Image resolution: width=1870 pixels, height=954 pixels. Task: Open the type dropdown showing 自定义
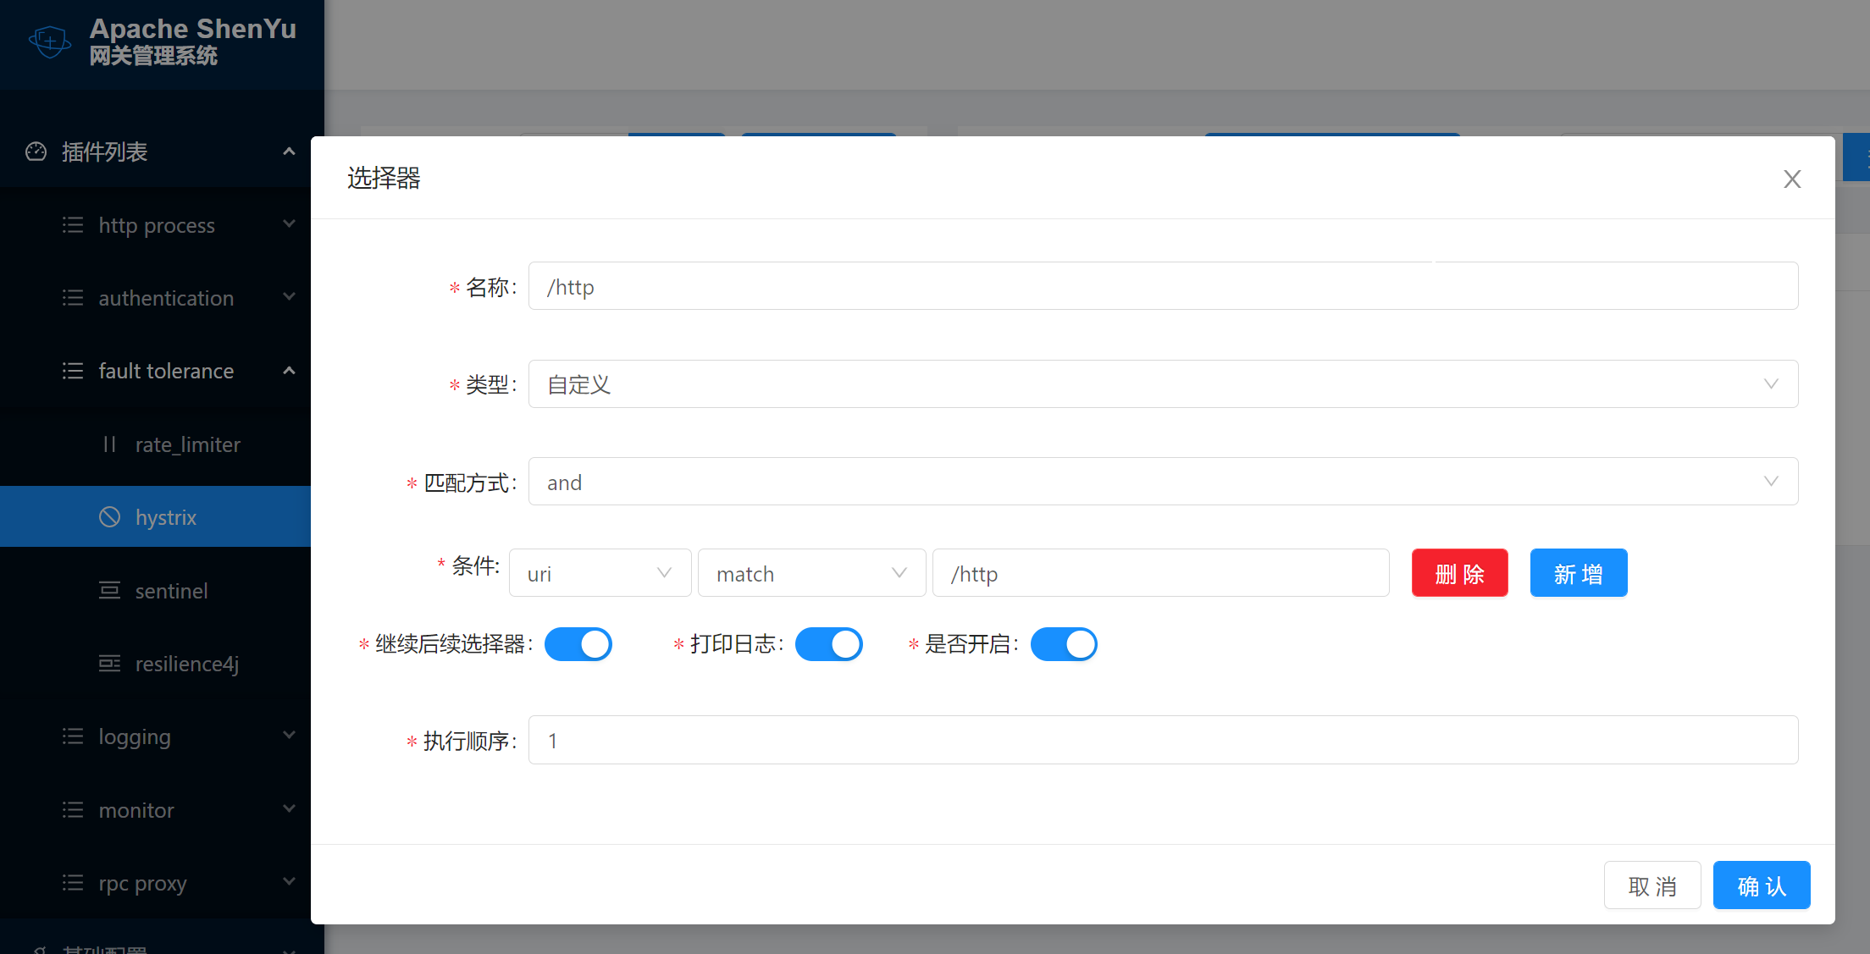pyautogui.click(x=1162, y=384)
